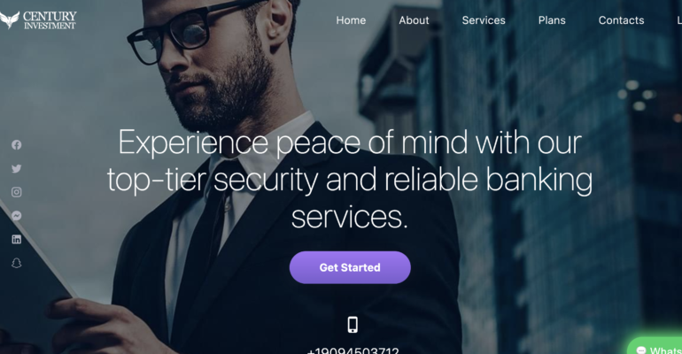The image size is (682, 354).
Task: Navigate to the Contacts page
Action: tap(621, 20)
